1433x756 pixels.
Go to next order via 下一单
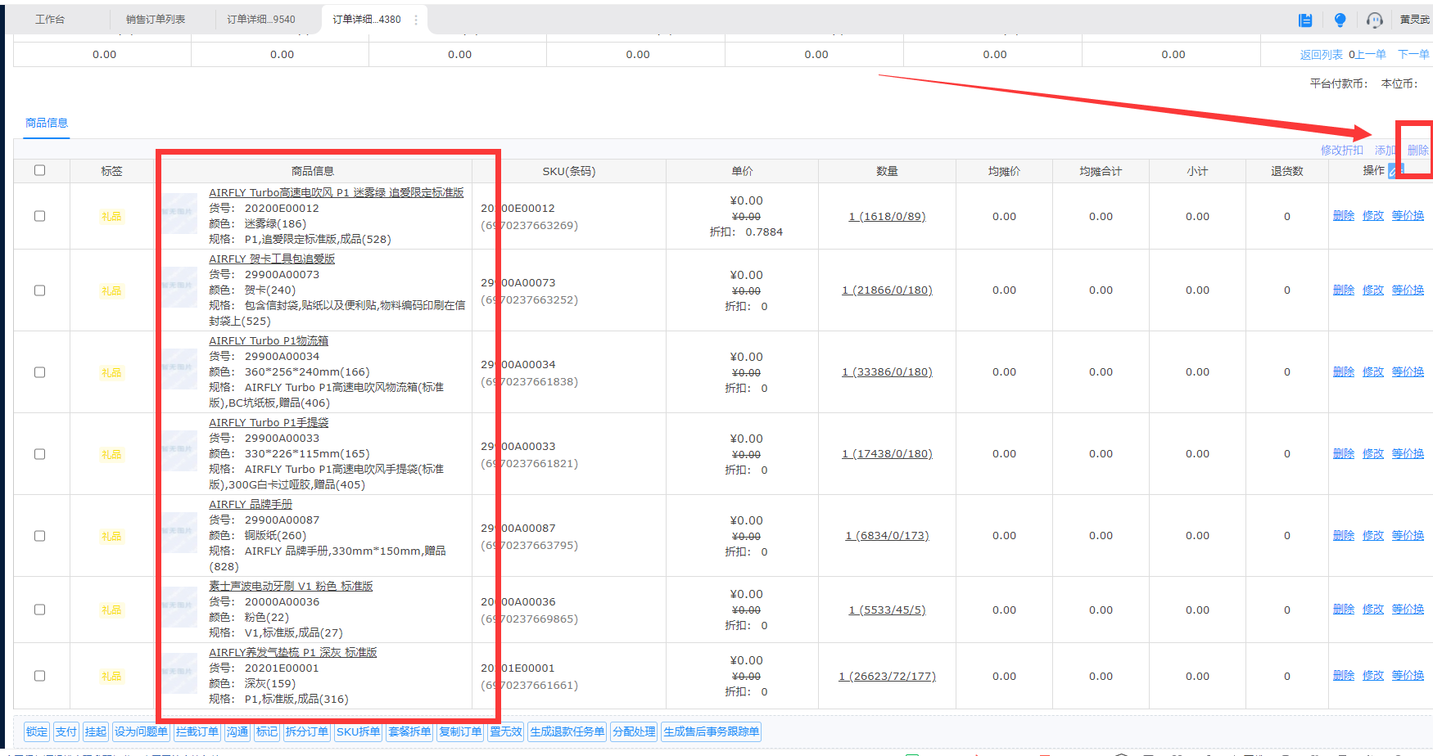coord(1413,55)
